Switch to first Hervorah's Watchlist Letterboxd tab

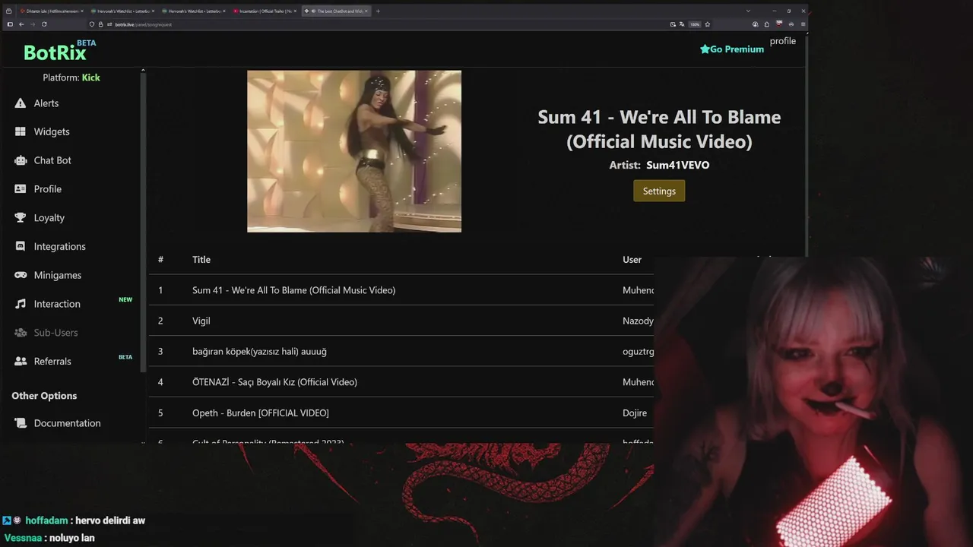click(x=122, y=11)
